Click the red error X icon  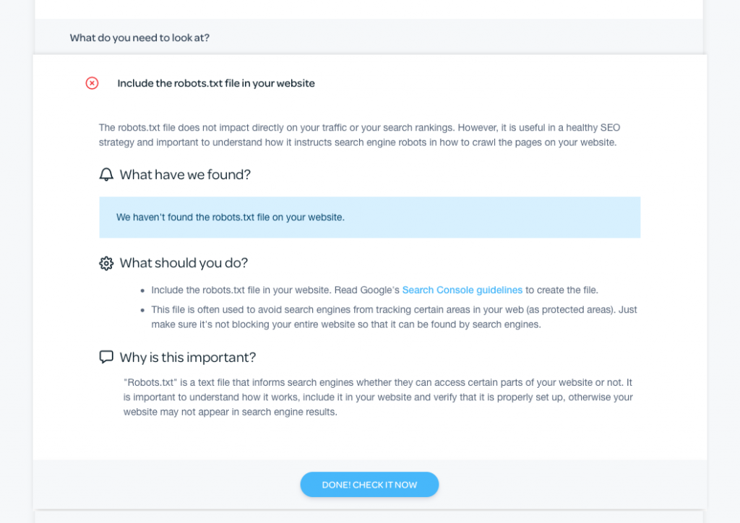pyautogui.click(x=92, y=83)
